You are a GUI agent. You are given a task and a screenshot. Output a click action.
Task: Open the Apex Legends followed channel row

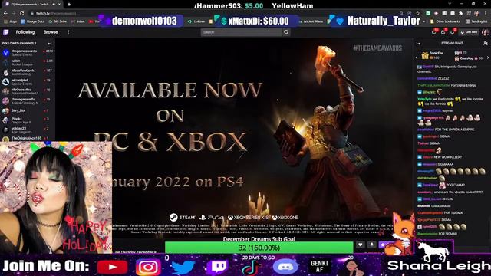point(28,130)
